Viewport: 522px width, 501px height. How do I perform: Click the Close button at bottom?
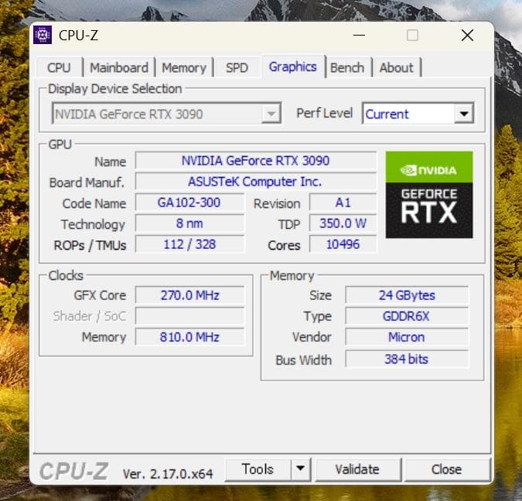tap(447, 469)
